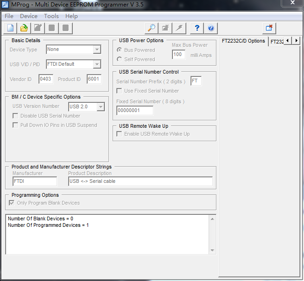Close the MProg window with the X
304x281 pixels.
point(292,3)
